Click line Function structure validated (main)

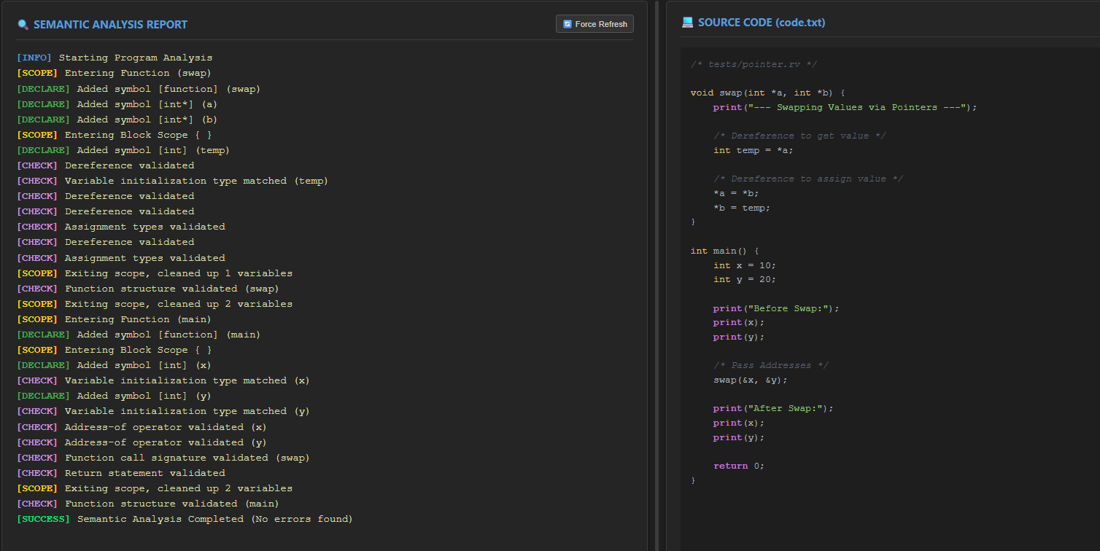coord(148,504)
